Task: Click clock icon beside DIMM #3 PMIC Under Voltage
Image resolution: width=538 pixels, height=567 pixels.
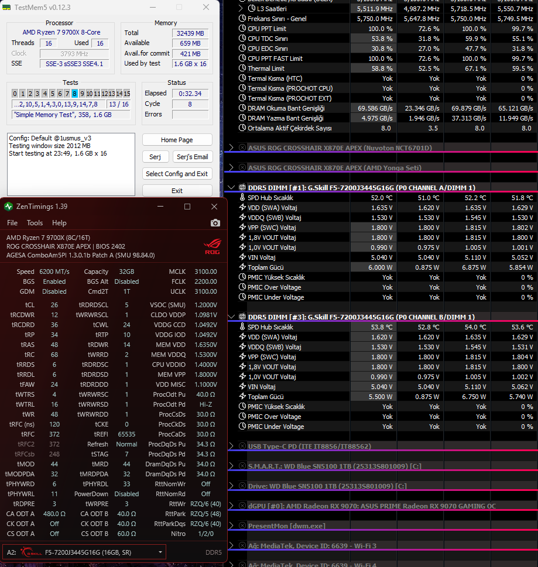Action: pos(242,426)
